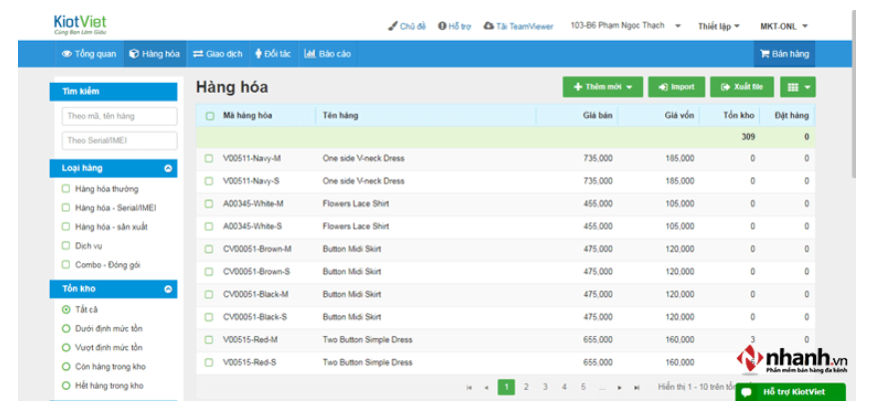Click the Hỗ trợ help icon
The height and width of the screenshot is (409, 880).
441,26
